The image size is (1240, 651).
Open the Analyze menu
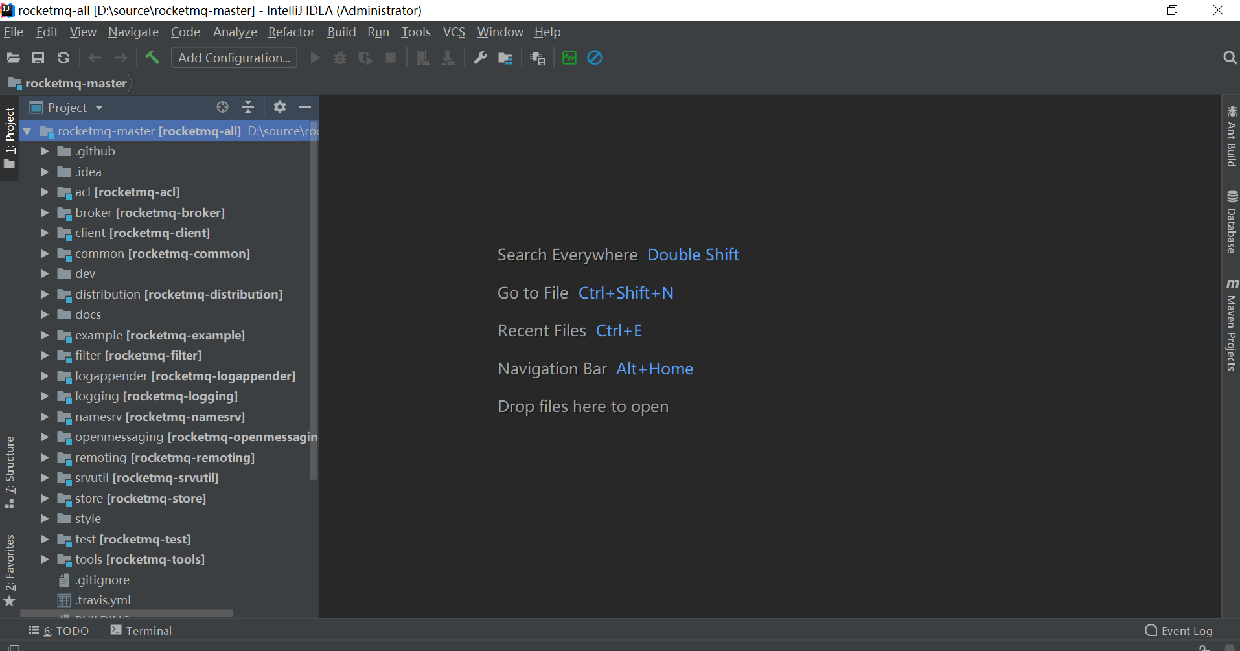coord(235,32)
